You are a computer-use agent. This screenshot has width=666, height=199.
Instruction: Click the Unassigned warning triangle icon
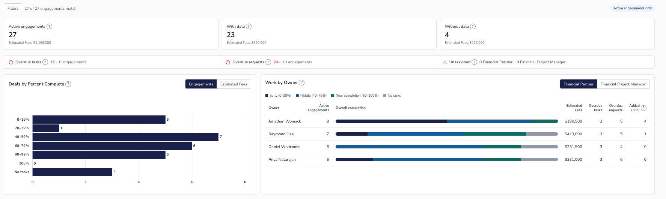click(445, 62)
